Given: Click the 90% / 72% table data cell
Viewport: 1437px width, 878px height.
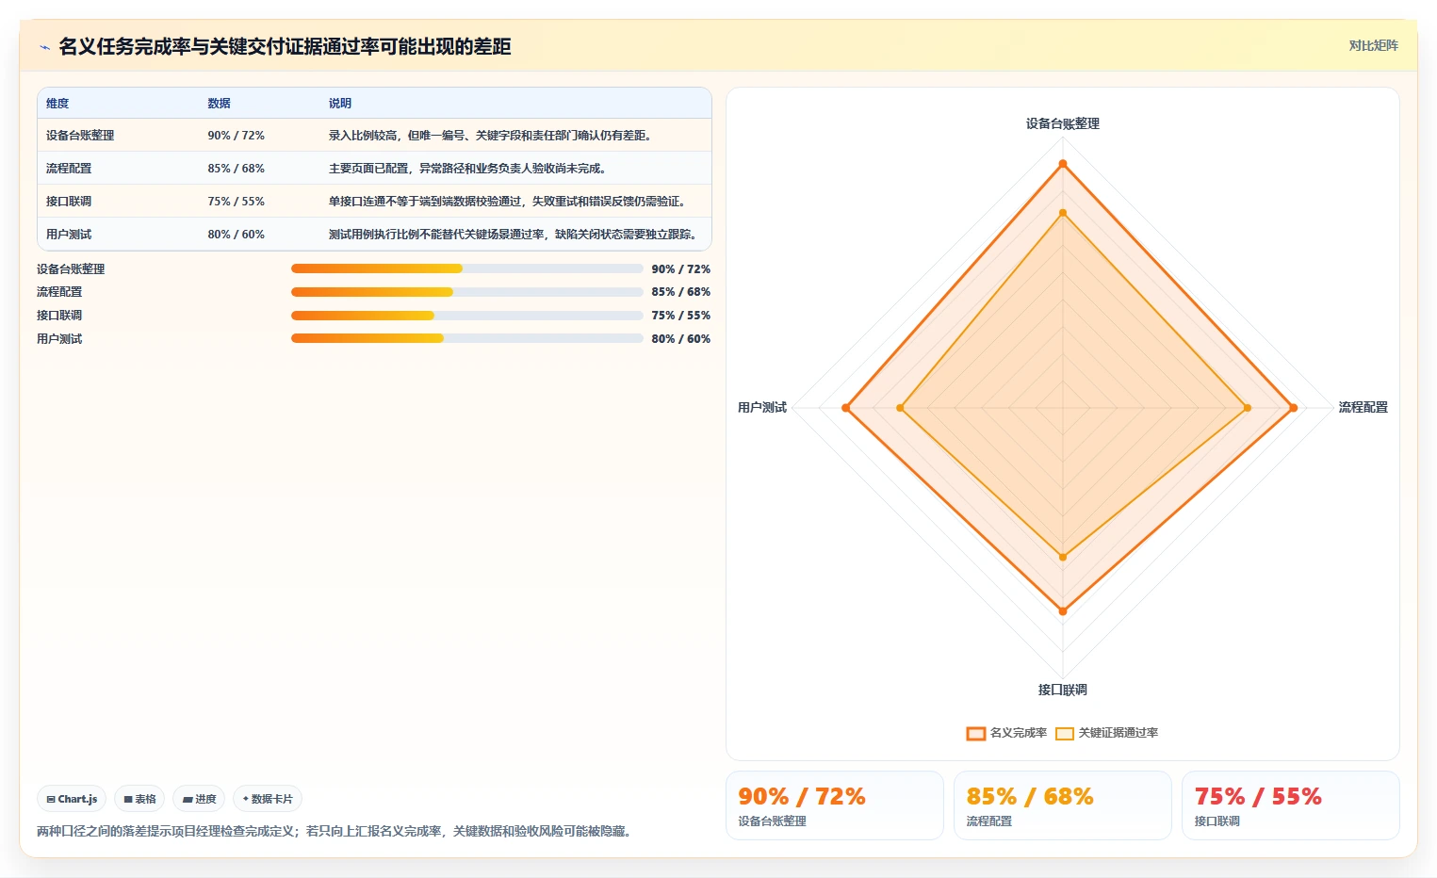Looking at the screenshot, I should click(237, 136).
